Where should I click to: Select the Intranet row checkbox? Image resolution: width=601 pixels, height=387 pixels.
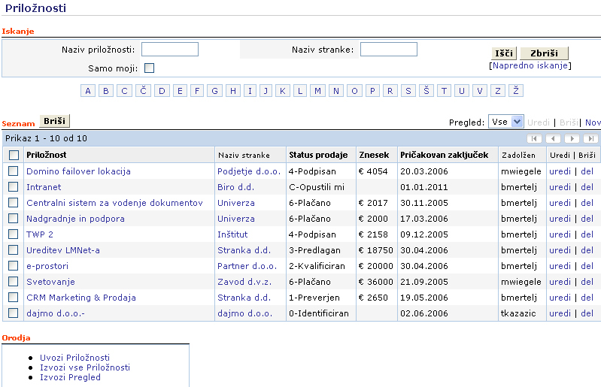tap(14, 187)
